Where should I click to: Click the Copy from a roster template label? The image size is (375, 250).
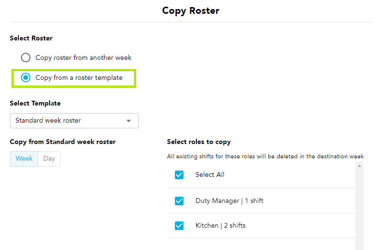click(x=79, y=78)
